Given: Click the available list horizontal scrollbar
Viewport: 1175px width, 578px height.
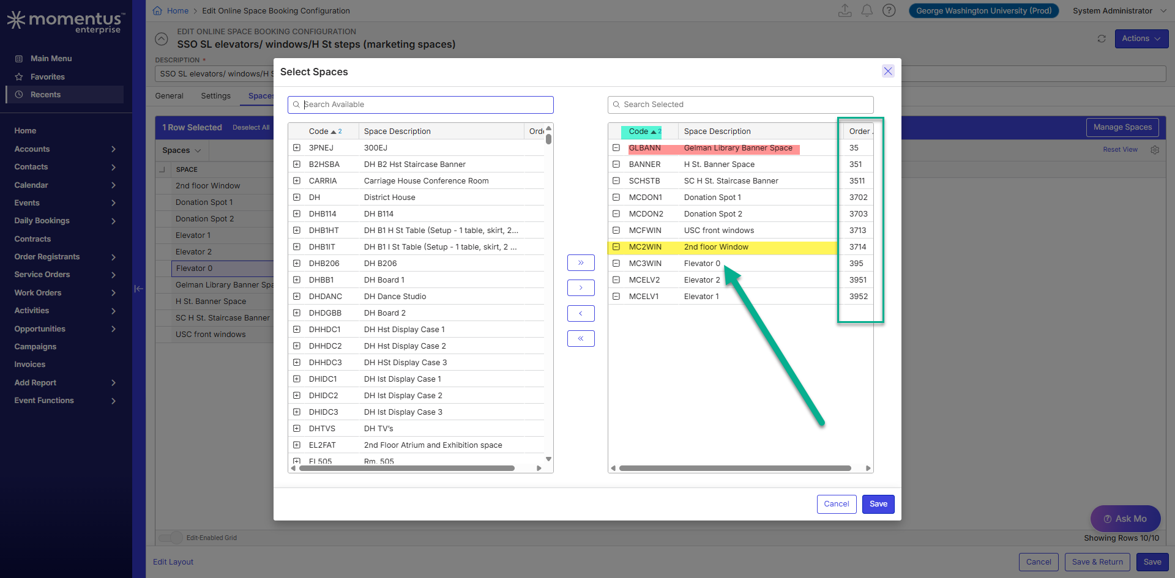Looking at the screenshot, I should (x=406, y=469).
